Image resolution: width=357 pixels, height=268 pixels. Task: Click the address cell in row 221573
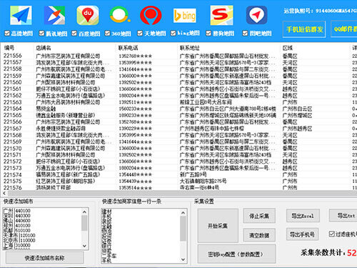[x=227, y=168]
